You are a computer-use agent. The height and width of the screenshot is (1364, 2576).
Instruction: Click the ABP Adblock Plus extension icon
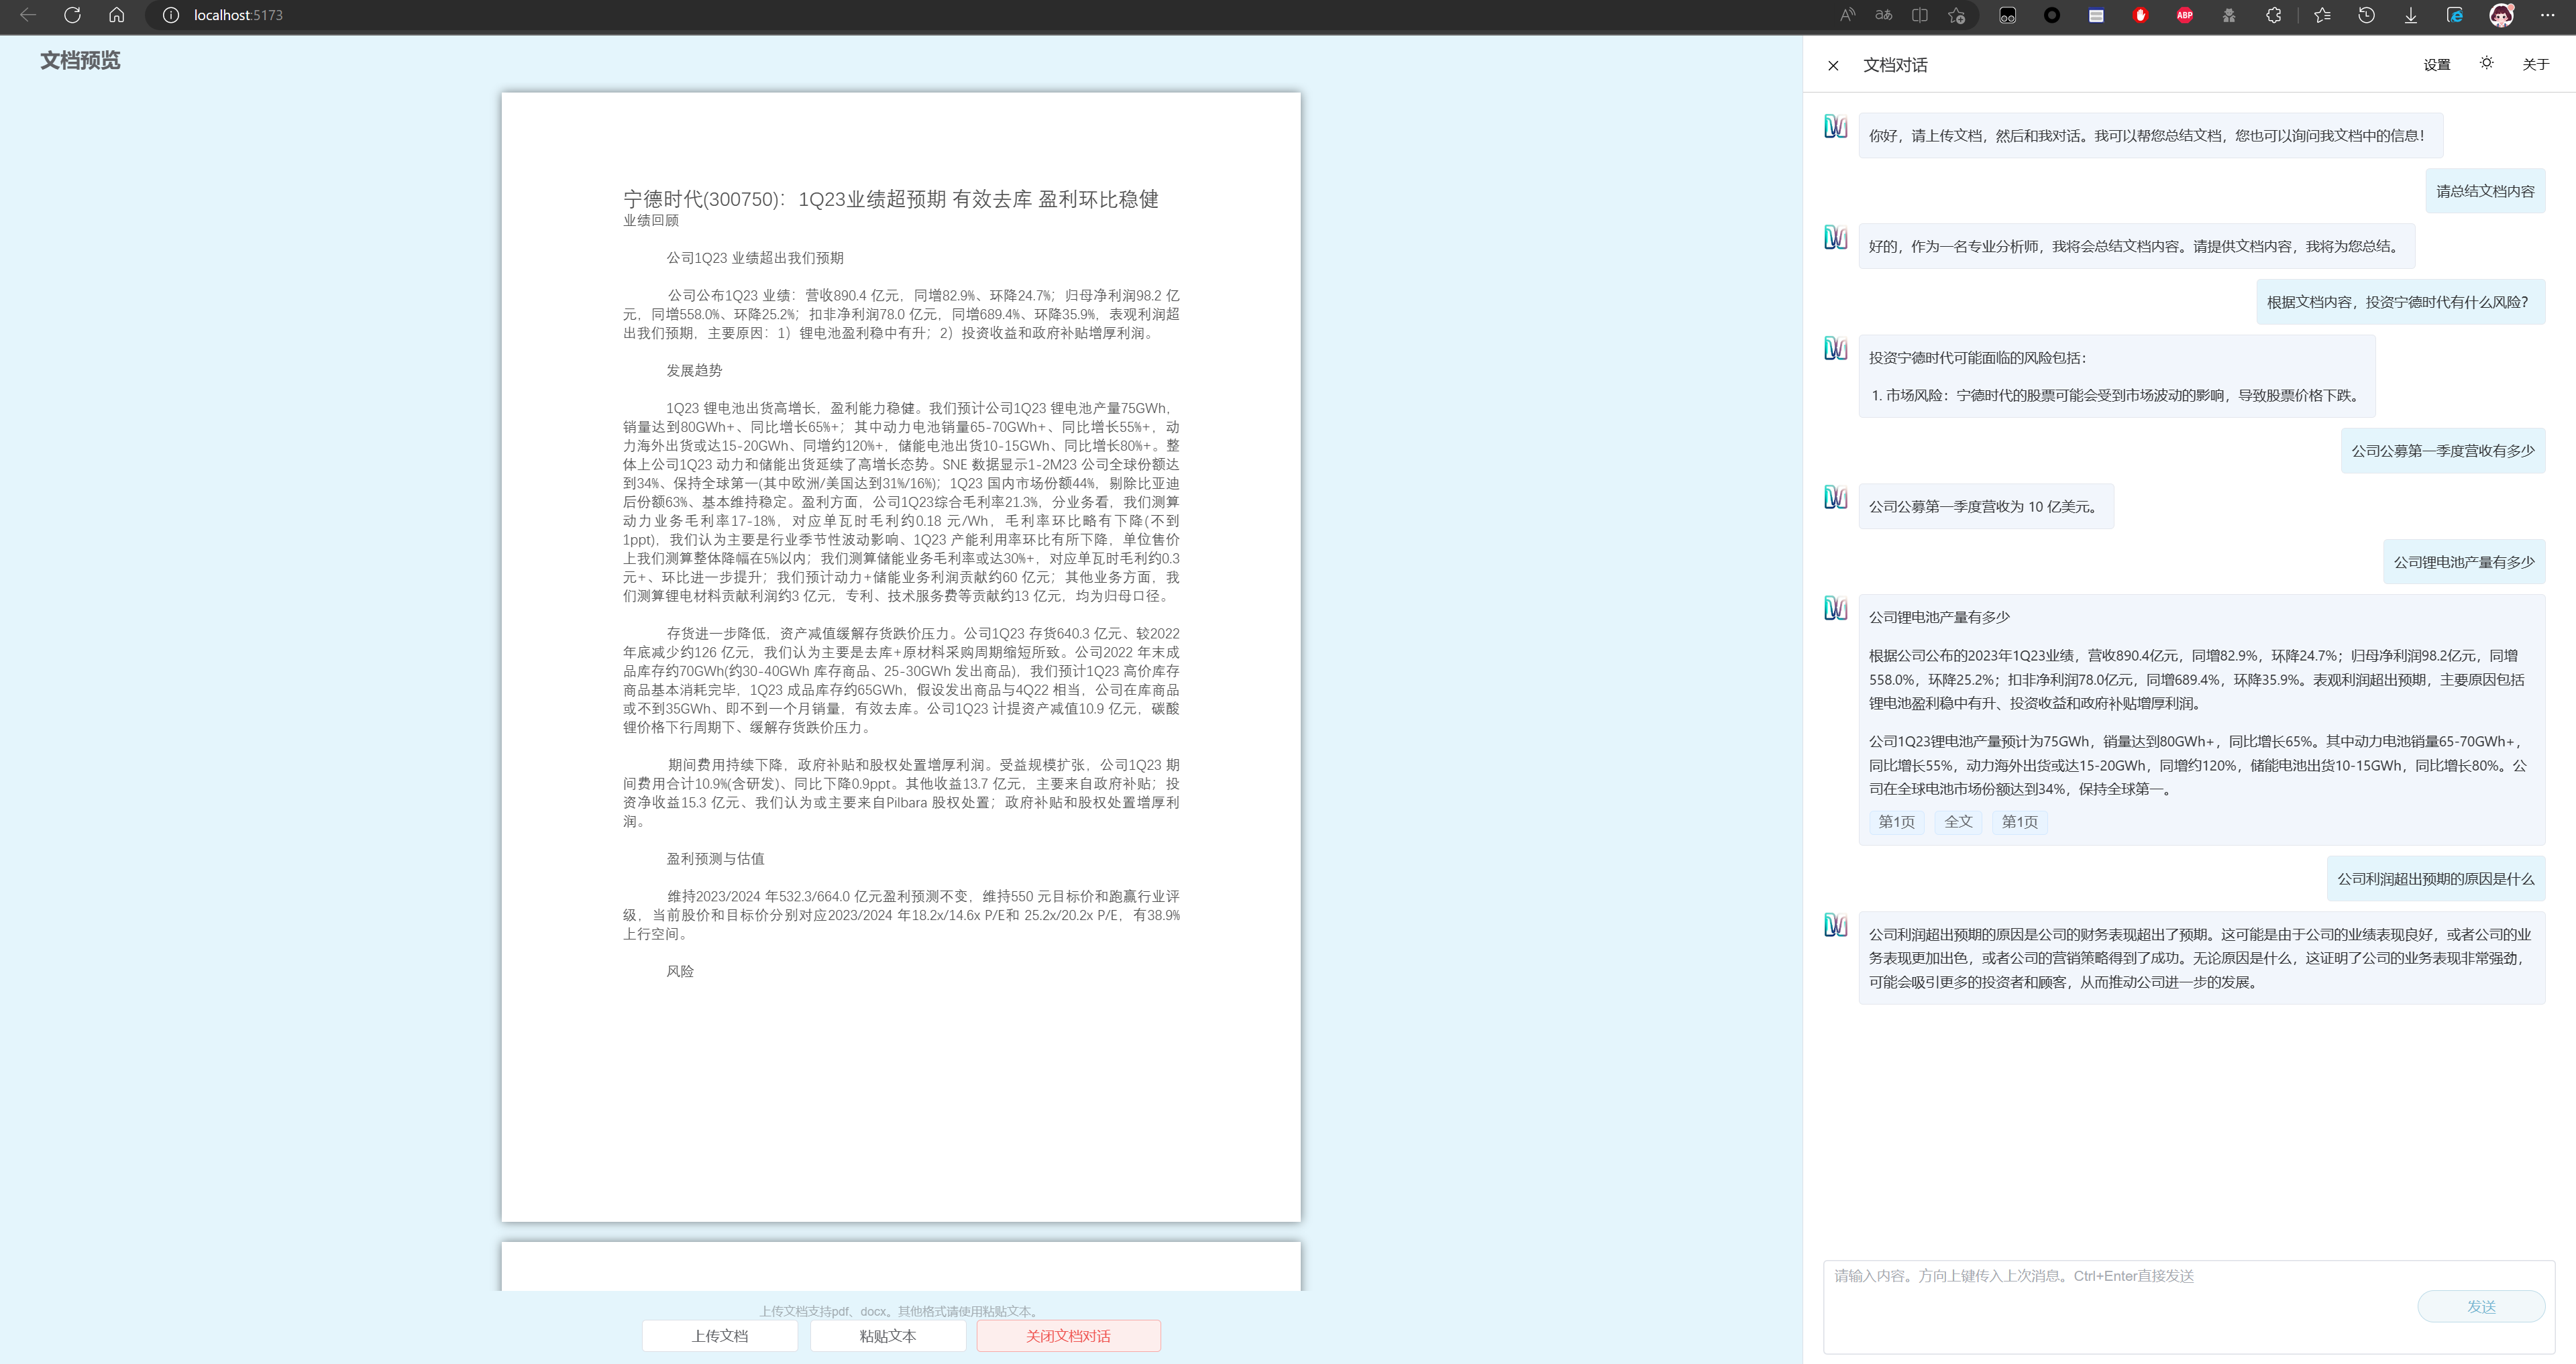[x=2184, y=15]
